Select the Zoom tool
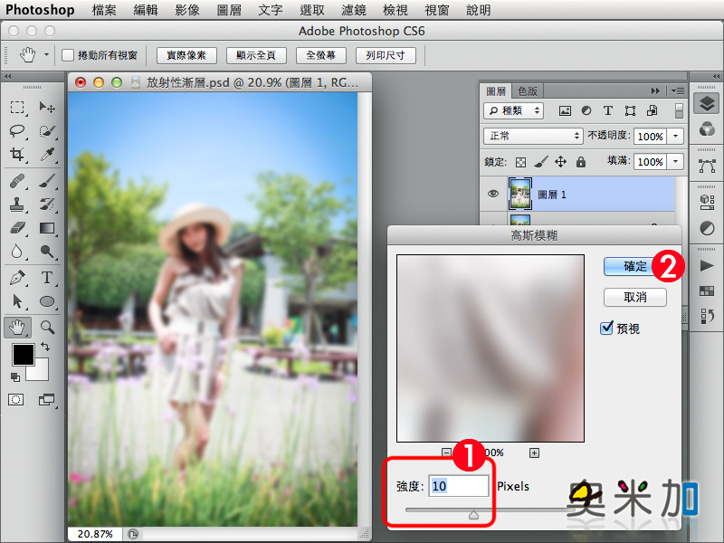Viewport: 724px width, 543px height. point(47,328)
